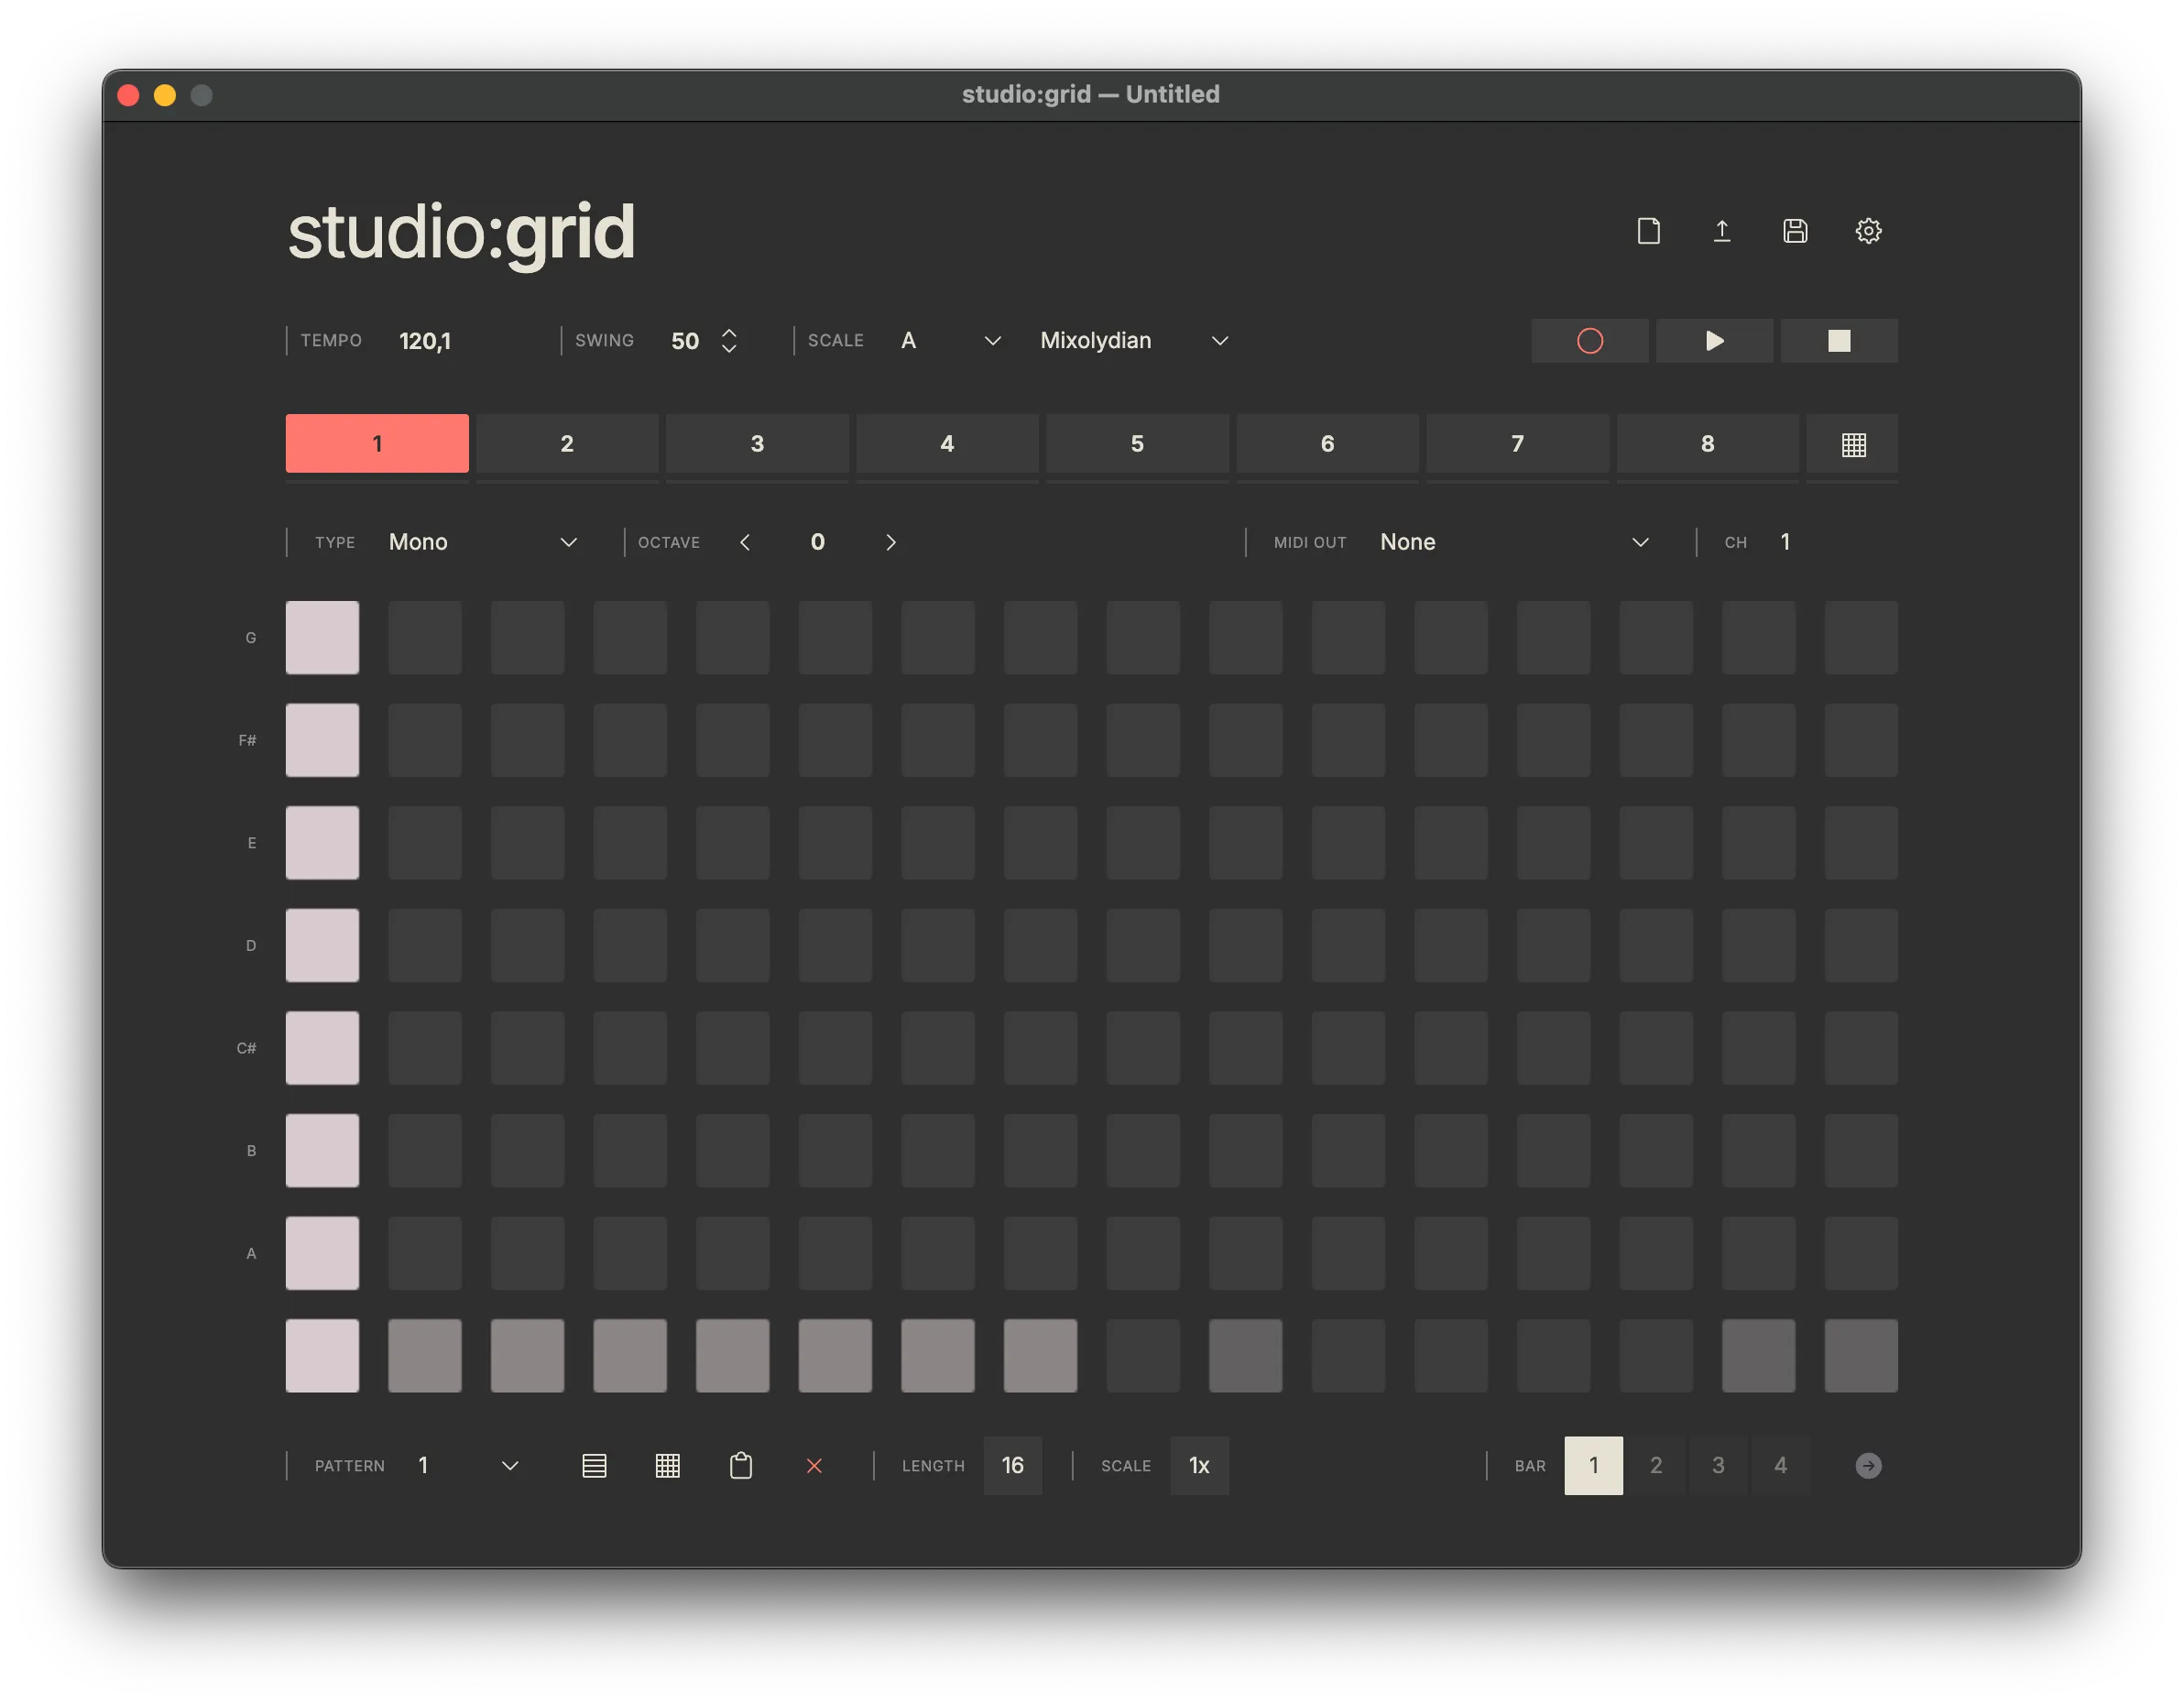The image size is (2184, 1704).
Task: Select bar 3 tab
Action: [1718, 1466]
